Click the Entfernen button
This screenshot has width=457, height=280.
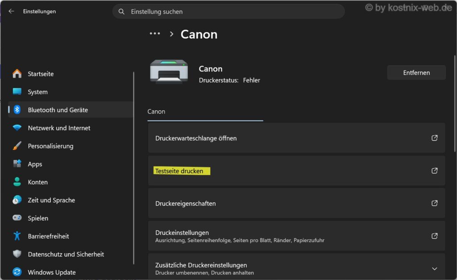click(x=416, y=73)
